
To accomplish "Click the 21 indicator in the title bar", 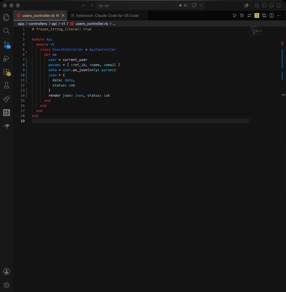I will [x=183, y=5].
